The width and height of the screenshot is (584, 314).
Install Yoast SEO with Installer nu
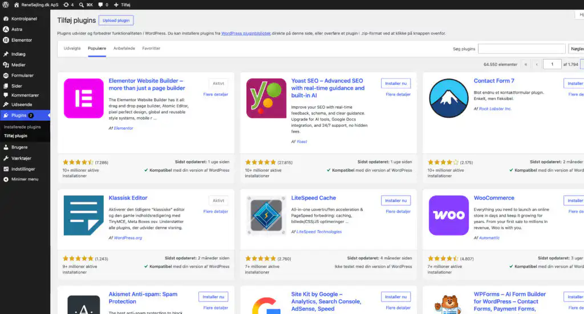[396, 84]
